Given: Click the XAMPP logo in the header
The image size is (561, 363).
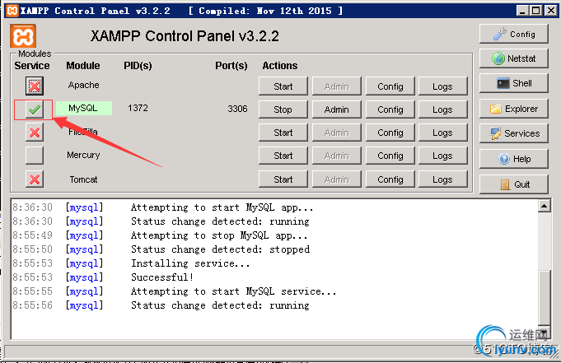Looking at the screenshot, I should point(23,36).
